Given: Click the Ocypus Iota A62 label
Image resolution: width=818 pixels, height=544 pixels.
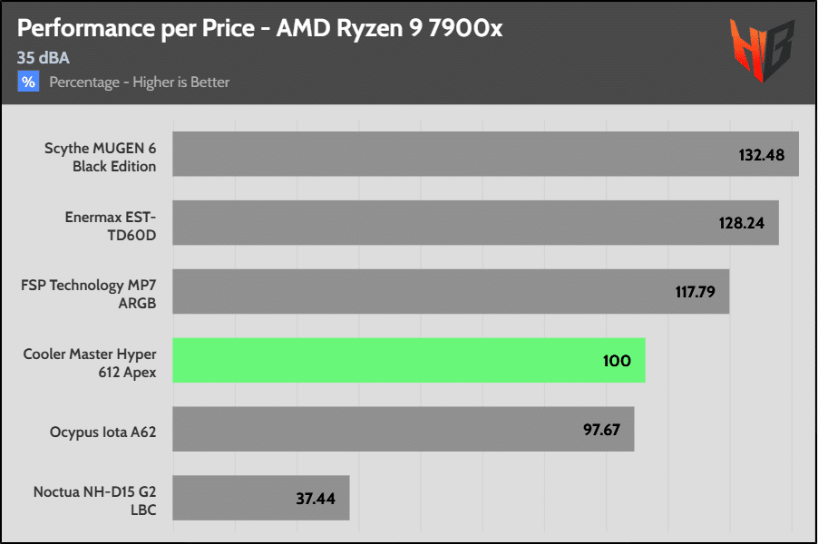Looking at the screenshot, I should [102, 432].
